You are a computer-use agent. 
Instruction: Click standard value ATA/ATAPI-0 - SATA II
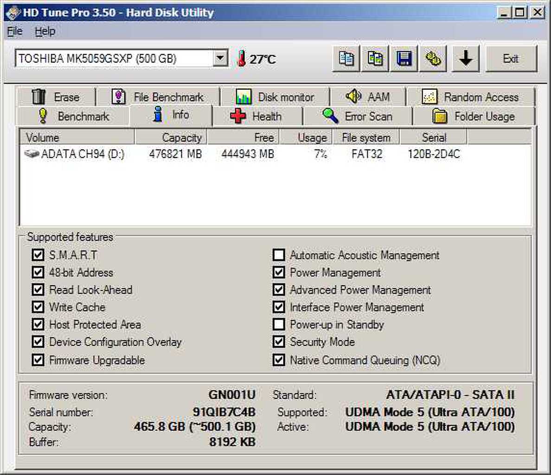coord(450,395)
